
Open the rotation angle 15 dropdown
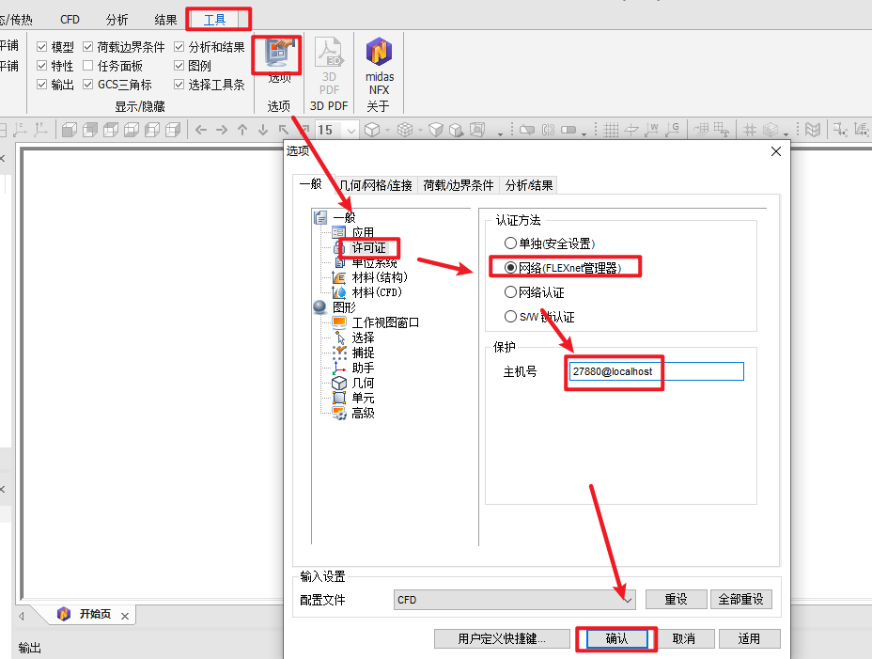(350, 131)
